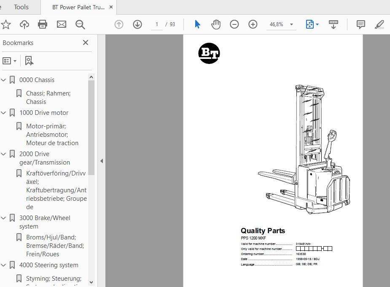Print the document using printer icon
The image size is (390, 287).
(x=43, y=24)
